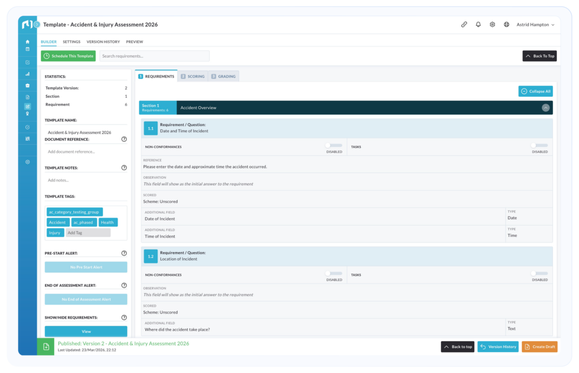Click 'Where did the accident take place?' field
Screen dimensions: 579x373
[x=323, y=327]
